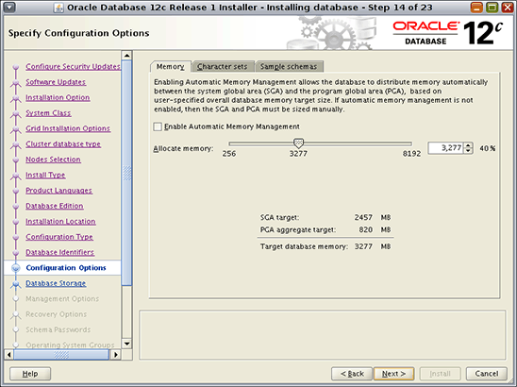Click the Oracle installer title bar icon
The width and height of the screenshot is (517, 387).
tap(58, 8)
